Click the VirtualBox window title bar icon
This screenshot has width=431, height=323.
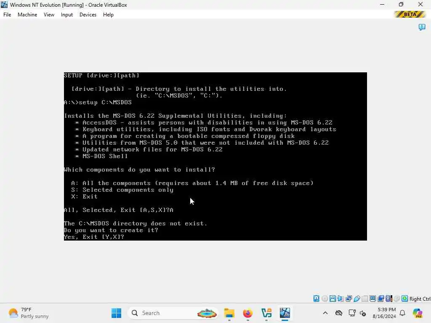click(4, 5)
